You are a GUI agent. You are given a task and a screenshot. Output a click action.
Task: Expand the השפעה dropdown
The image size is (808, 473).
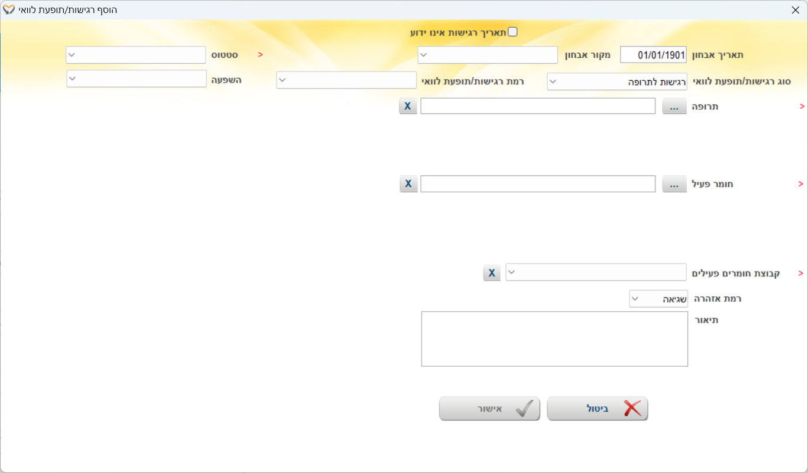pyautogui.click(x=137, y=79)
